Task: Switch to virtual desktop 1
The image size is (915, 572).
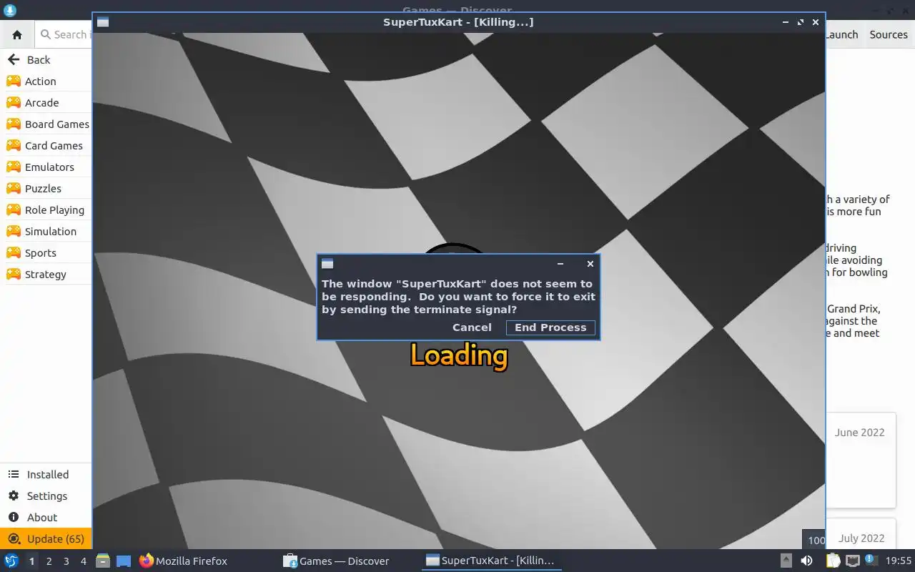Action: pyautogui.click(x=31, y=561)
